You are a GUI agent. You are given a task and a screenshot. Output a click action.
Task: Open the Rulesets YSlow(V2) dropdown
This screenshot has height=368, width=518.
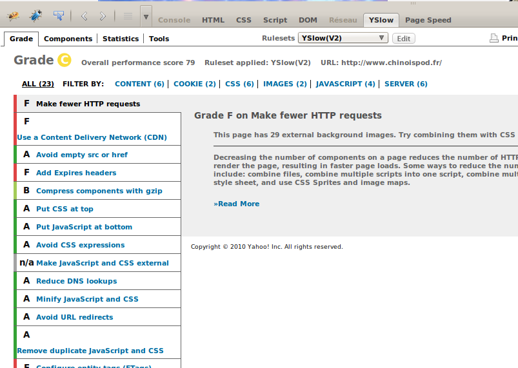[x=343, y=38]
